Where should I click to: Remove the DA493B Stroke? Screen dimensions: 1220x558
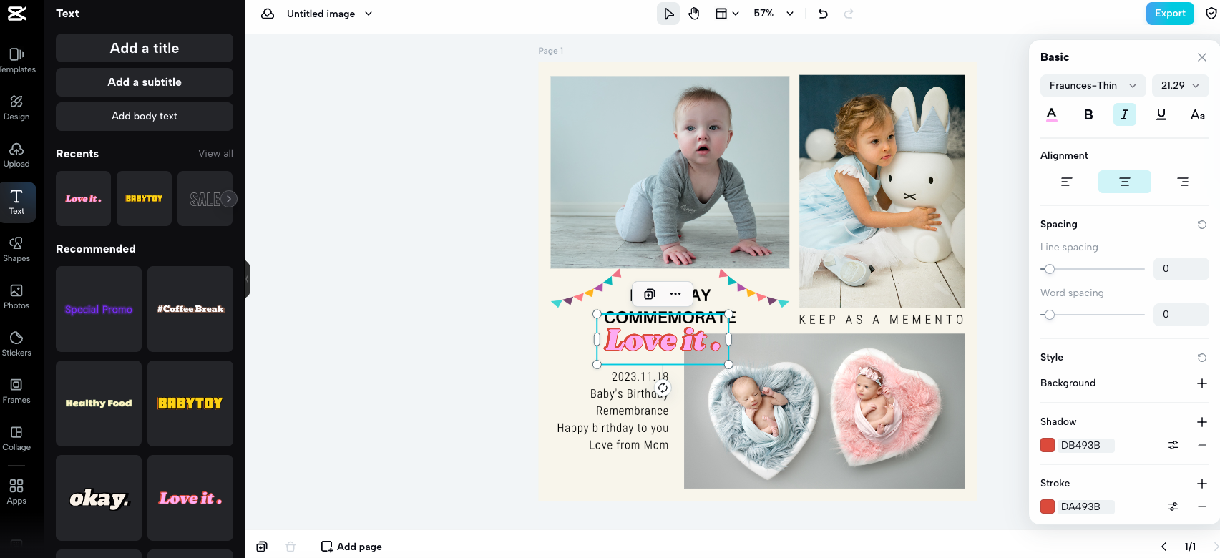point(1202,506)
